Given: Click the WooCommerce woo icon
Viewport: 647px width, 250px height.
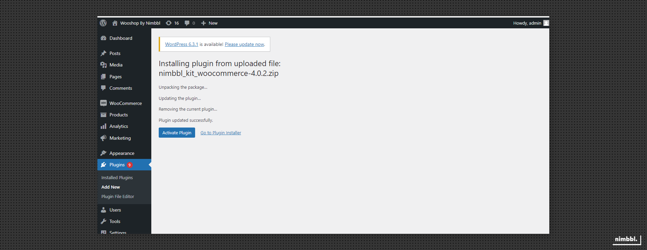Looking at the screenshot, I should coord(103,103).
